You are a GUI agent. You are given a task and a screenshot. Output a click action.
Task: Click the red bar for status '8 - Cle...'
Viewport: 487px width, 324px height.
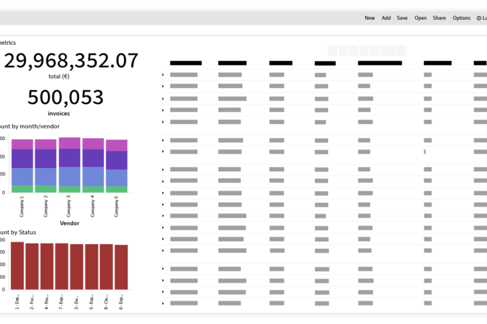[x=106, y=267]
